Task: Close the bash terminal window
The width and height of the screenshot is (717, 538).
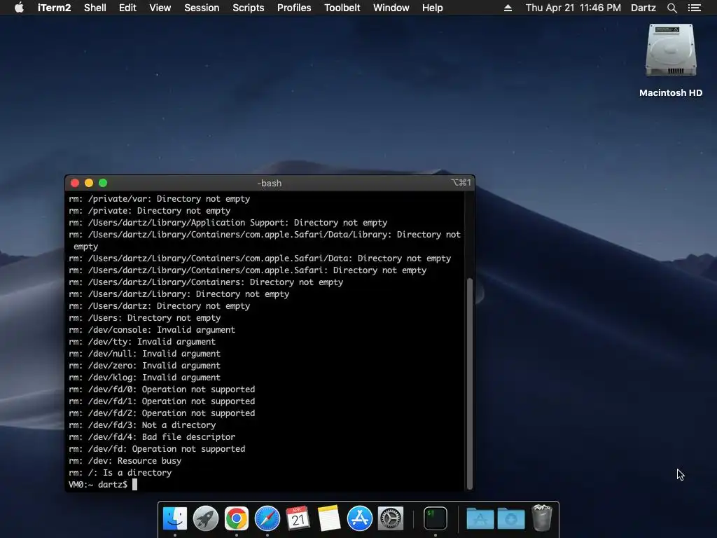Action: (75, 183)
